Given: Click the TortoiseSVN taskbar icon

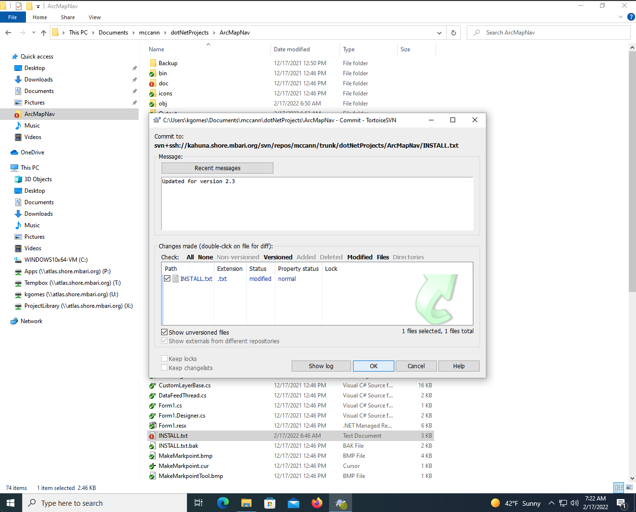Looking at the screenshot, I should point(341,503).
